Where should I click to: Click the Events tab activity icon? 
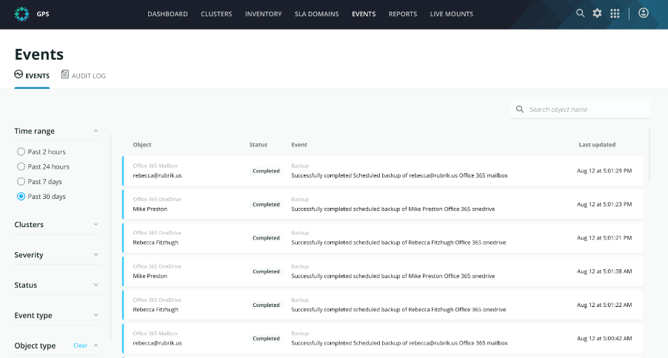tap(19, 75)
